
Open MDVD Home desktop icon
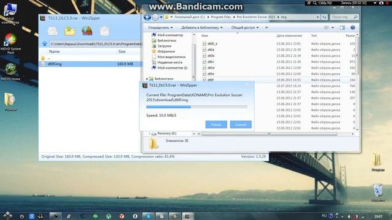10,72
